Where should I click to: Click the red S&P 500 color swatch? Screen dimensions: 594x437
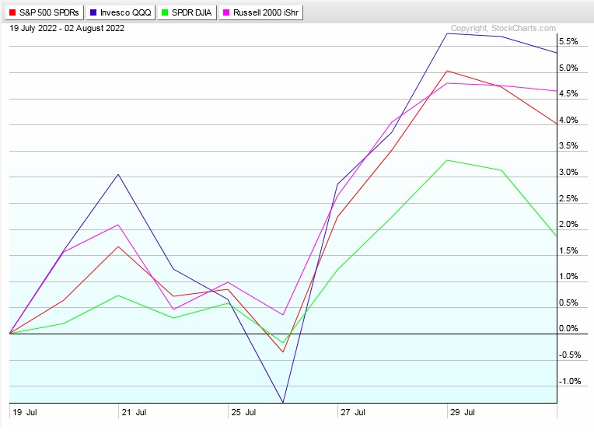[x=12, y=12]
